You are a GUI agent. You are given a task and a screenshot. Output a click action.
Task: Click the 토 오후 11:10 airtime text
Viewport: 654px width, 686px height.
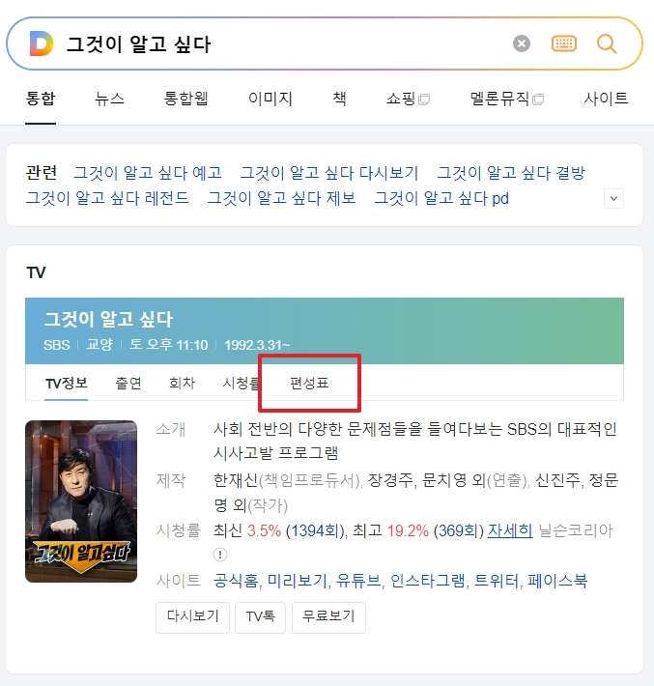[169, 345]
